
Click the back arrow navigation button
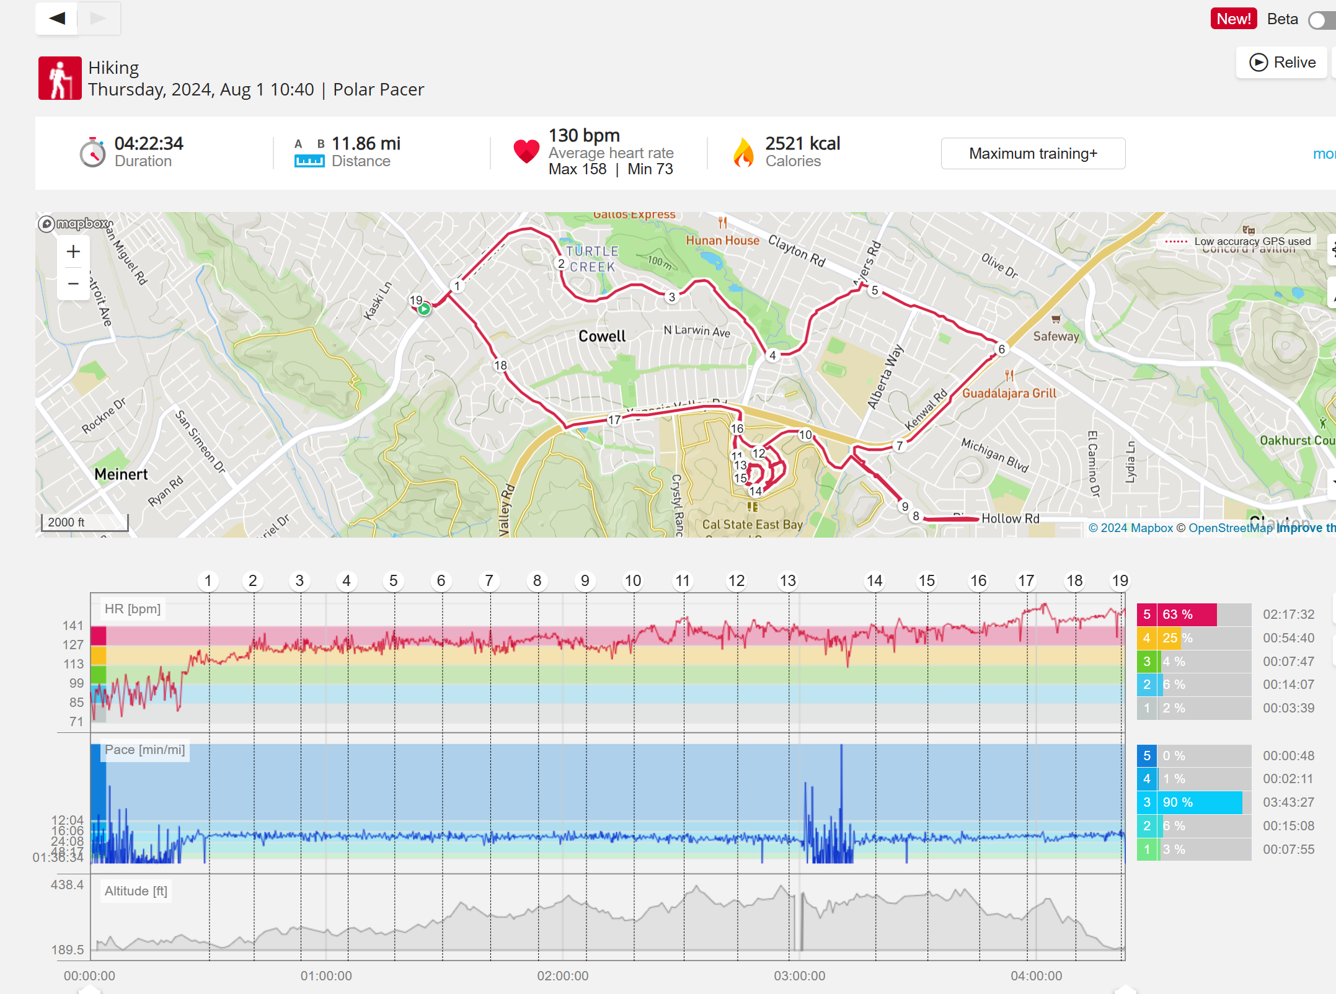point(57,19)
